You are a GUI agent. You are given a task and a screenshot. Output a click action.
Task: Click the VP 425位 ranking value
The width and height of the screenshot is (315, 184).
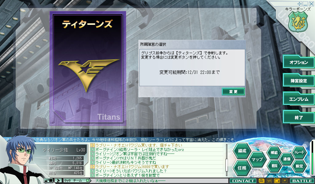point(56,168)
